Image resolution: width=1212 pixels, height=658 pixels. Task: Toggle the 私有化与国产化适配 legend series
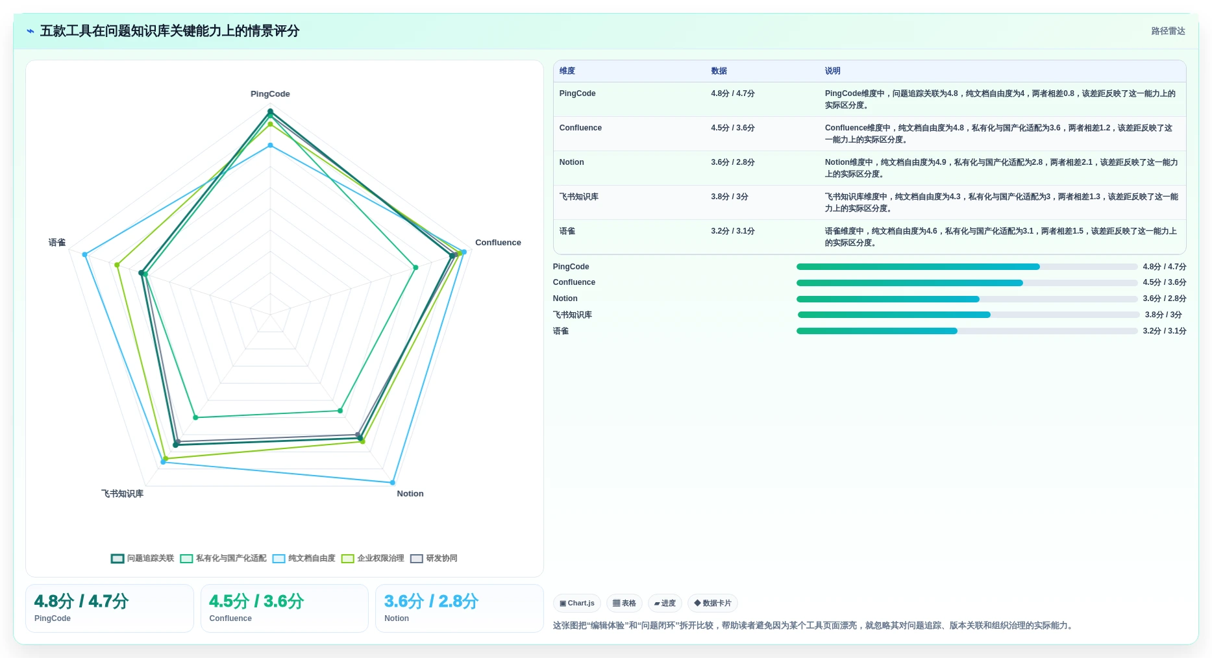pyautogui.click(x=223, y=558)
